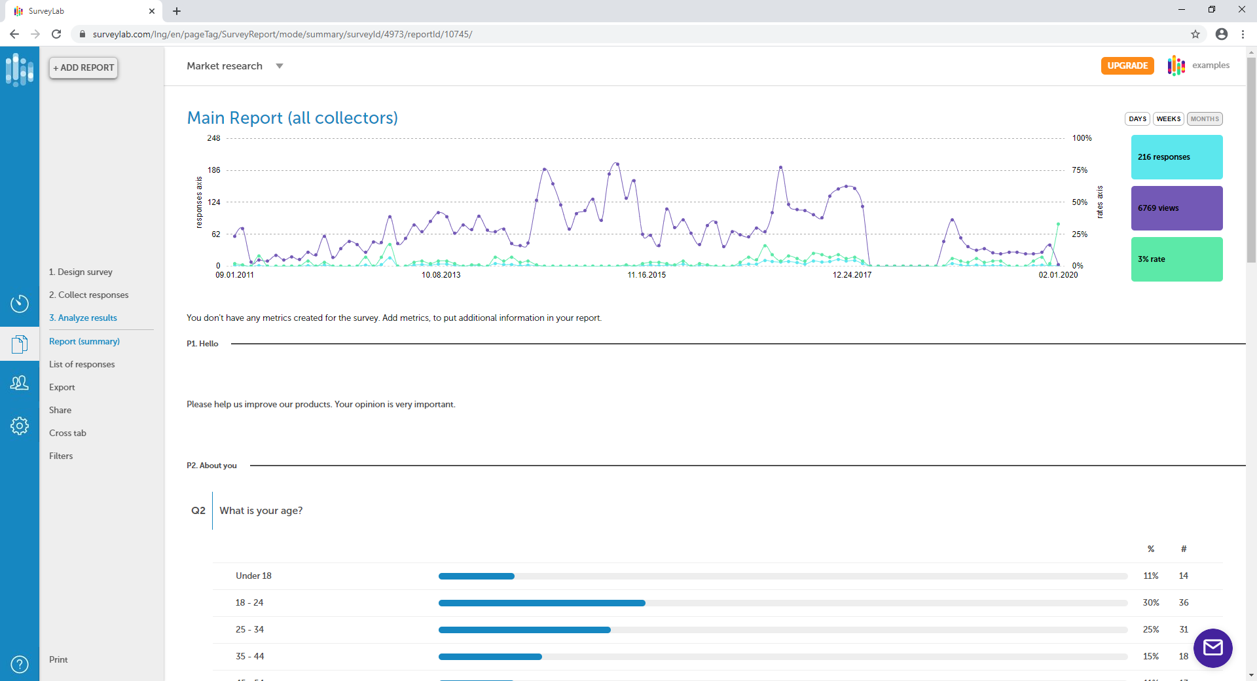Image resolution: width=1257 pixels, height=681 pixels.
Task: Click the SurveyLab logo in sidebar
Action: tap(20, 69)
